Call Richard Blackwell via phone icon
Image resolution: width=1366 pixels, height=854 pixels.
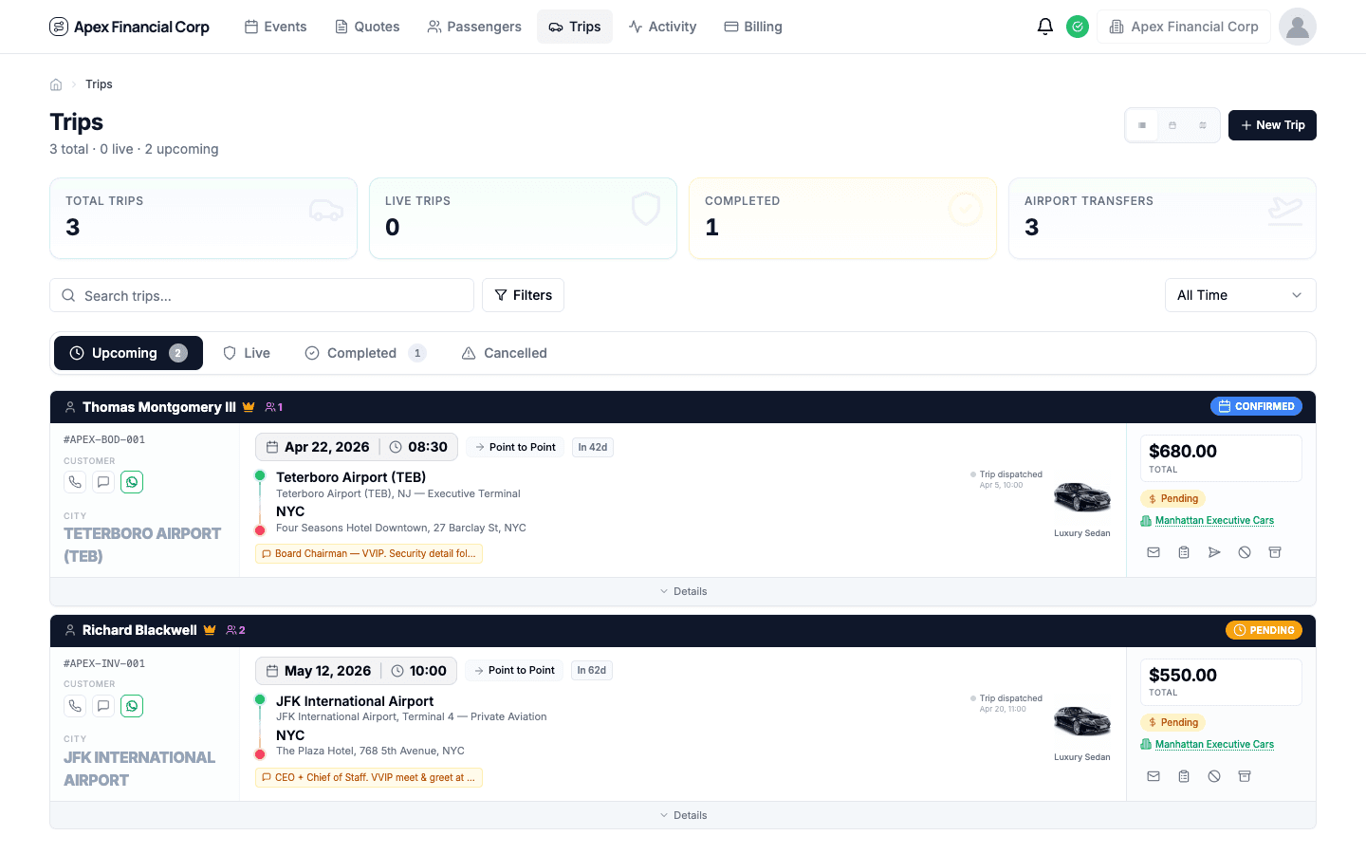75,705
